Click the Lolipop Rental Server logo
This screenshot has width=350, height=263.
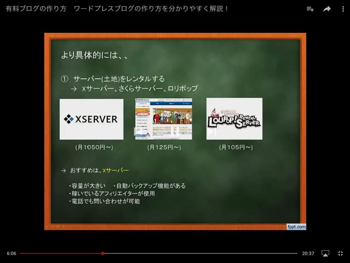pyautogui.click(x=234, y=119)
